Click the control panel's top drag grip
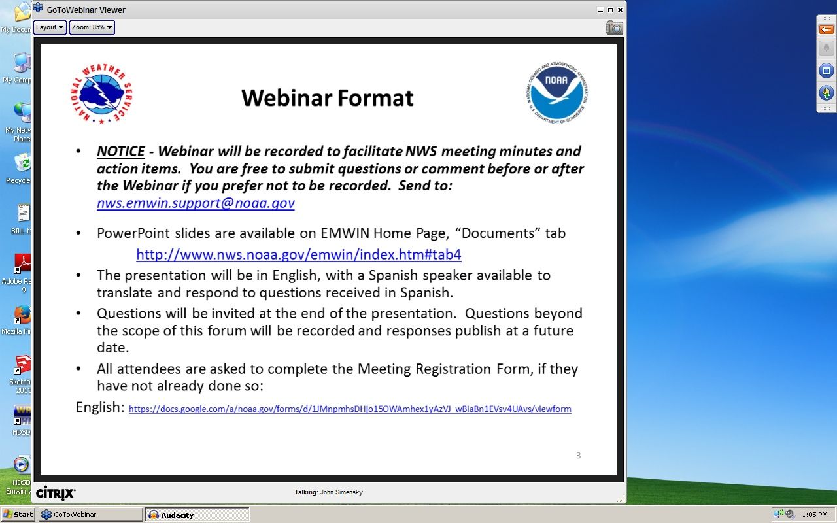837x523 pixels. [826, 18]
